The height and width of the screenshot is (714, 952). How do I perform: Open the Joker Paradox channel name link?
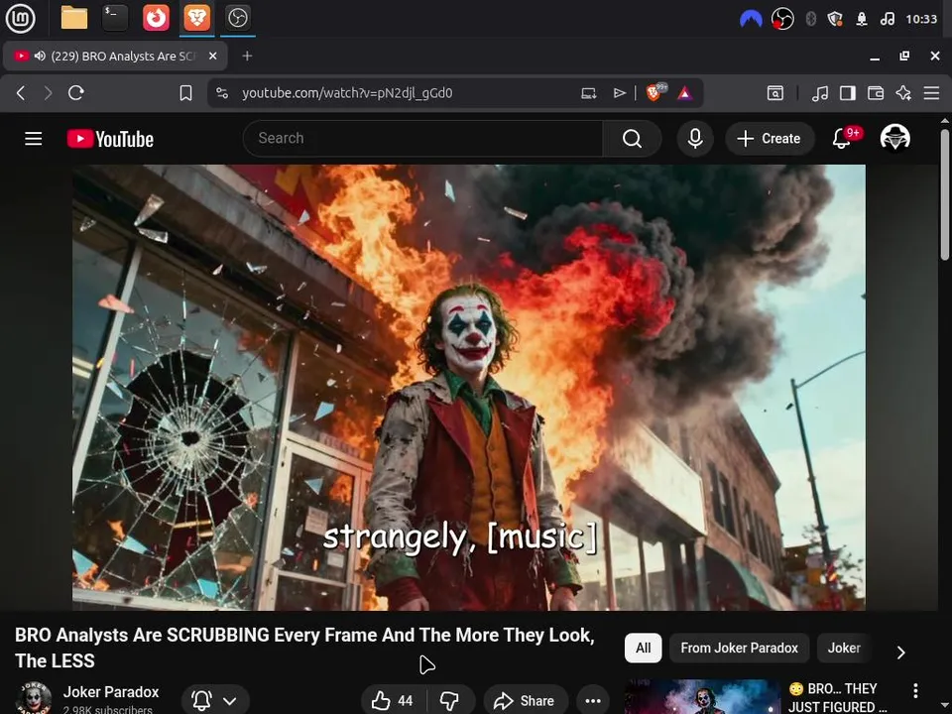(111, 691)
